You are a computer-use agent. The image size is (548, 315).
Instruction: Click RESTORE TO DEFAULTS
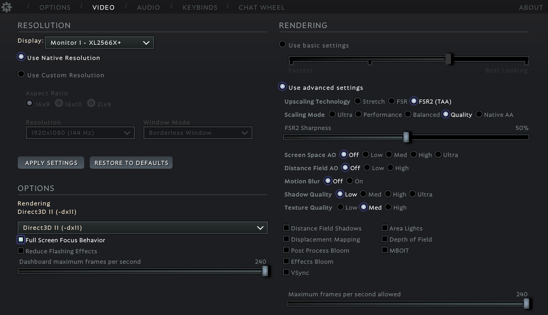point(131,163)
